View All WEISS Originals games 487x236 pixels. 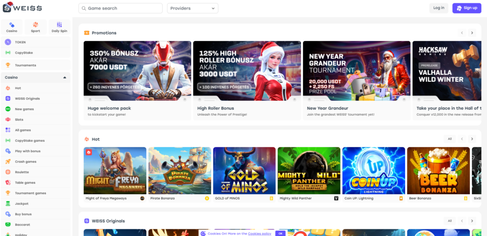point(449,221)
